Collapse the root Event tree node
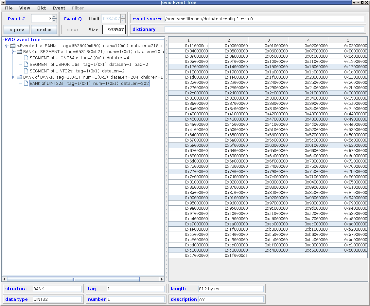The width and height of the screenshot is (370, 306). tap(6, 46)
